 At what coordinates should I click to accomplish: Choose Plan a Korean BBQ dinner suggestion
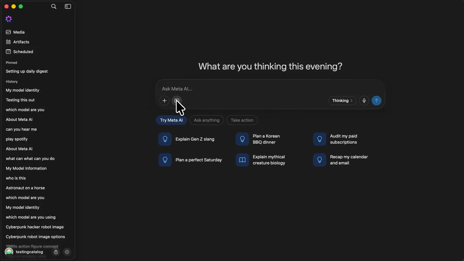(x=258, y=139)
